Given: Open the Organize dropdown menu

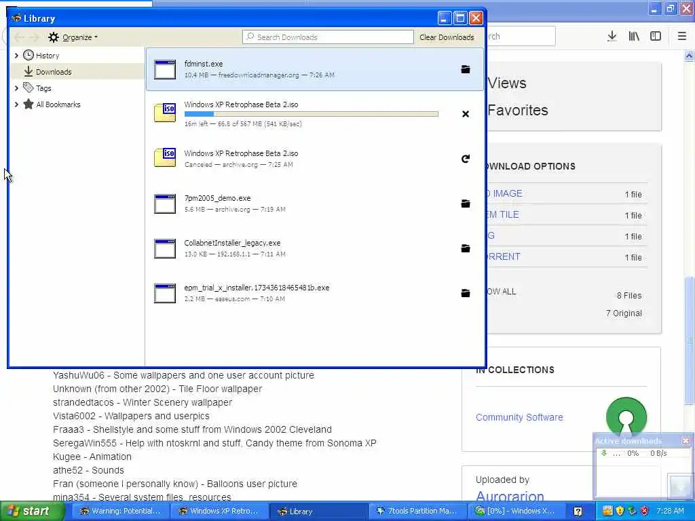Looking at the screenshot, I should (73, 37).
